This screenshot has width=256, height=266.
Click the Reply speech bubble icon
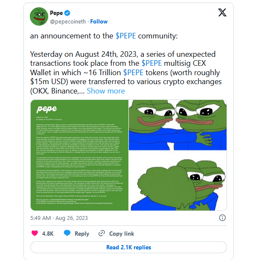(x=68, y=234)
